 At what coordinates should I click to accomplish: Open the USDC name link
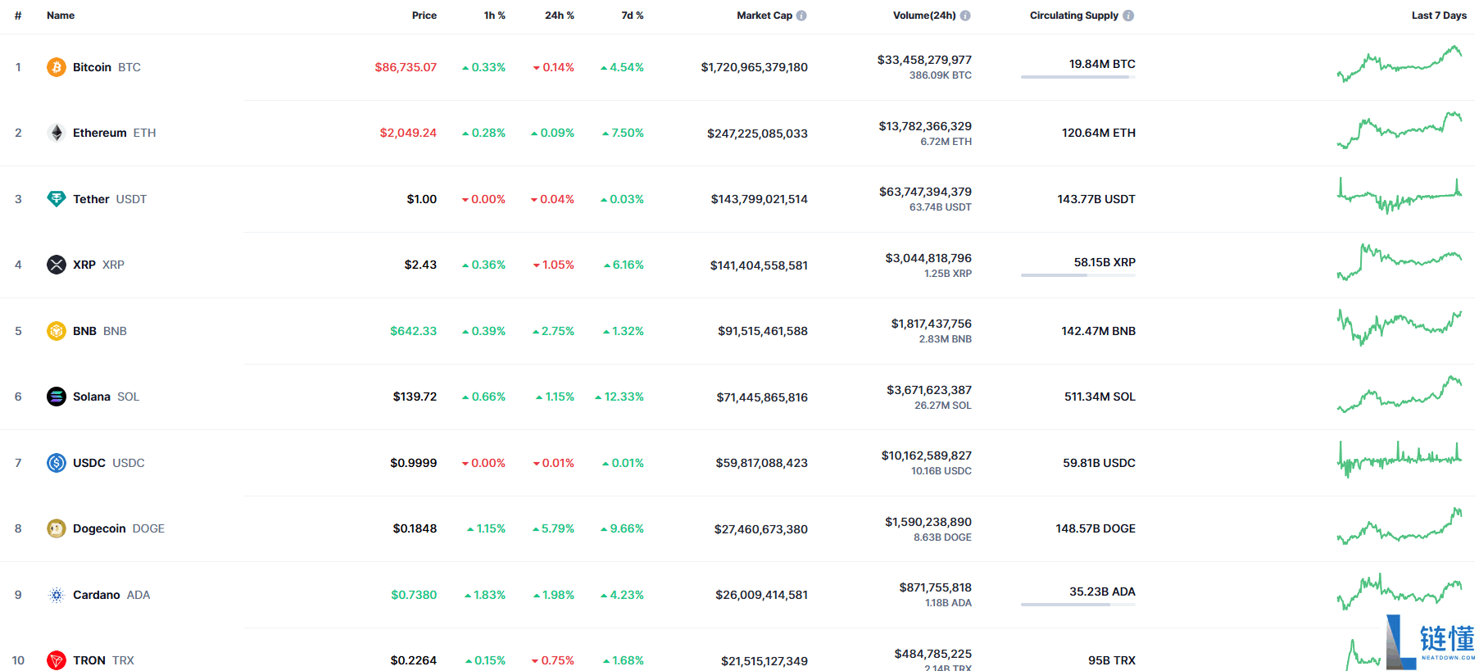click(108, 463)
